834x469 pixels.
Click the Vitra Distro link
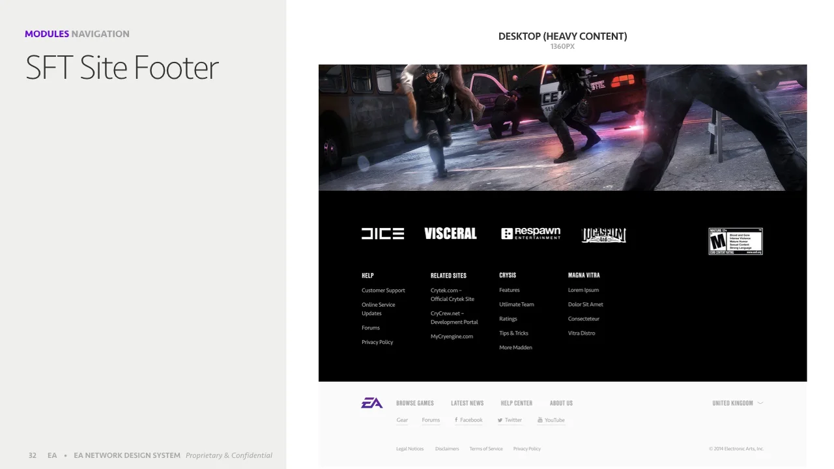tap(582, 334)
